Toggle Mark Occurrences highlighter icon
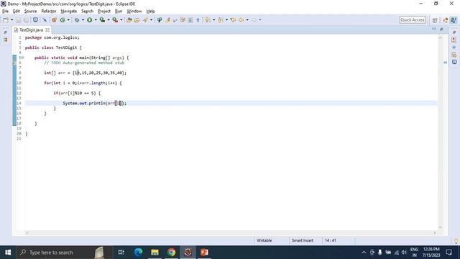This screenshot has height=259, width=460. click(167, 20)
